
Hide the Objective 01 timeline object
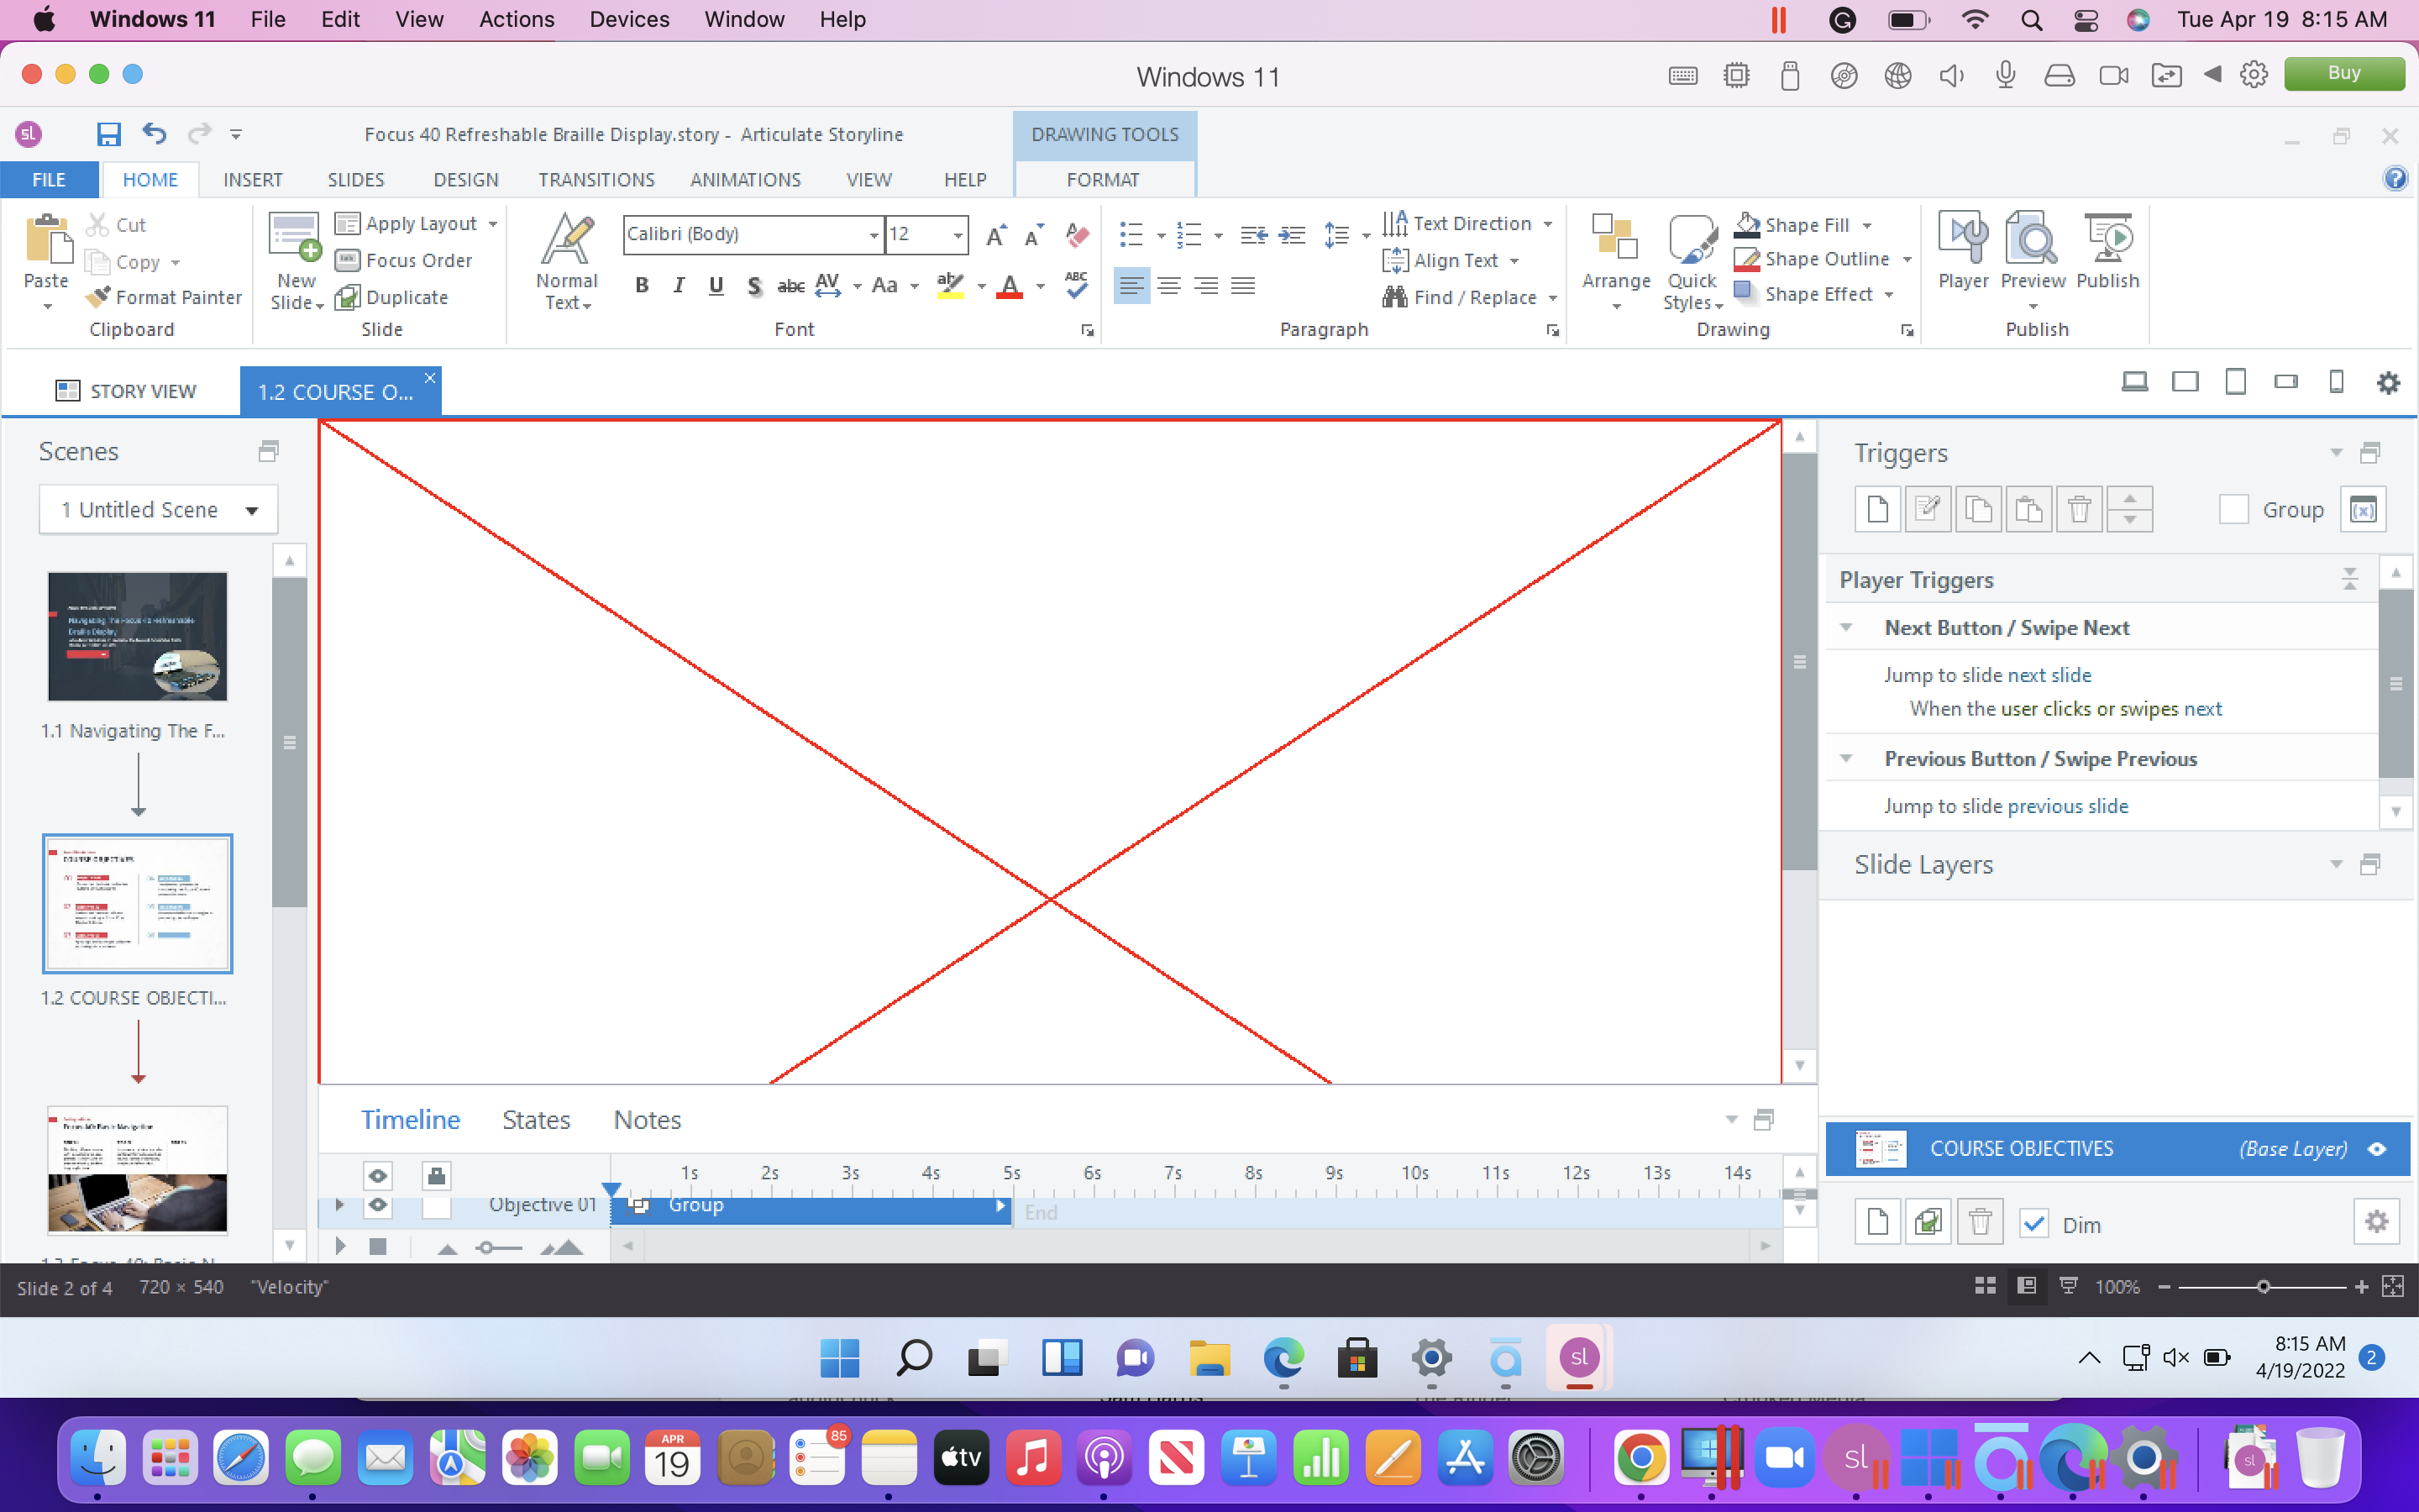[378, 1205]
